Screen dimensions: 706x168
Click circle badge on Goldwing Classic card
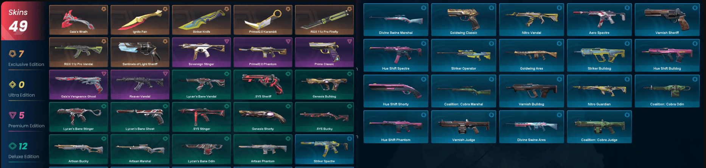[491, 8]
